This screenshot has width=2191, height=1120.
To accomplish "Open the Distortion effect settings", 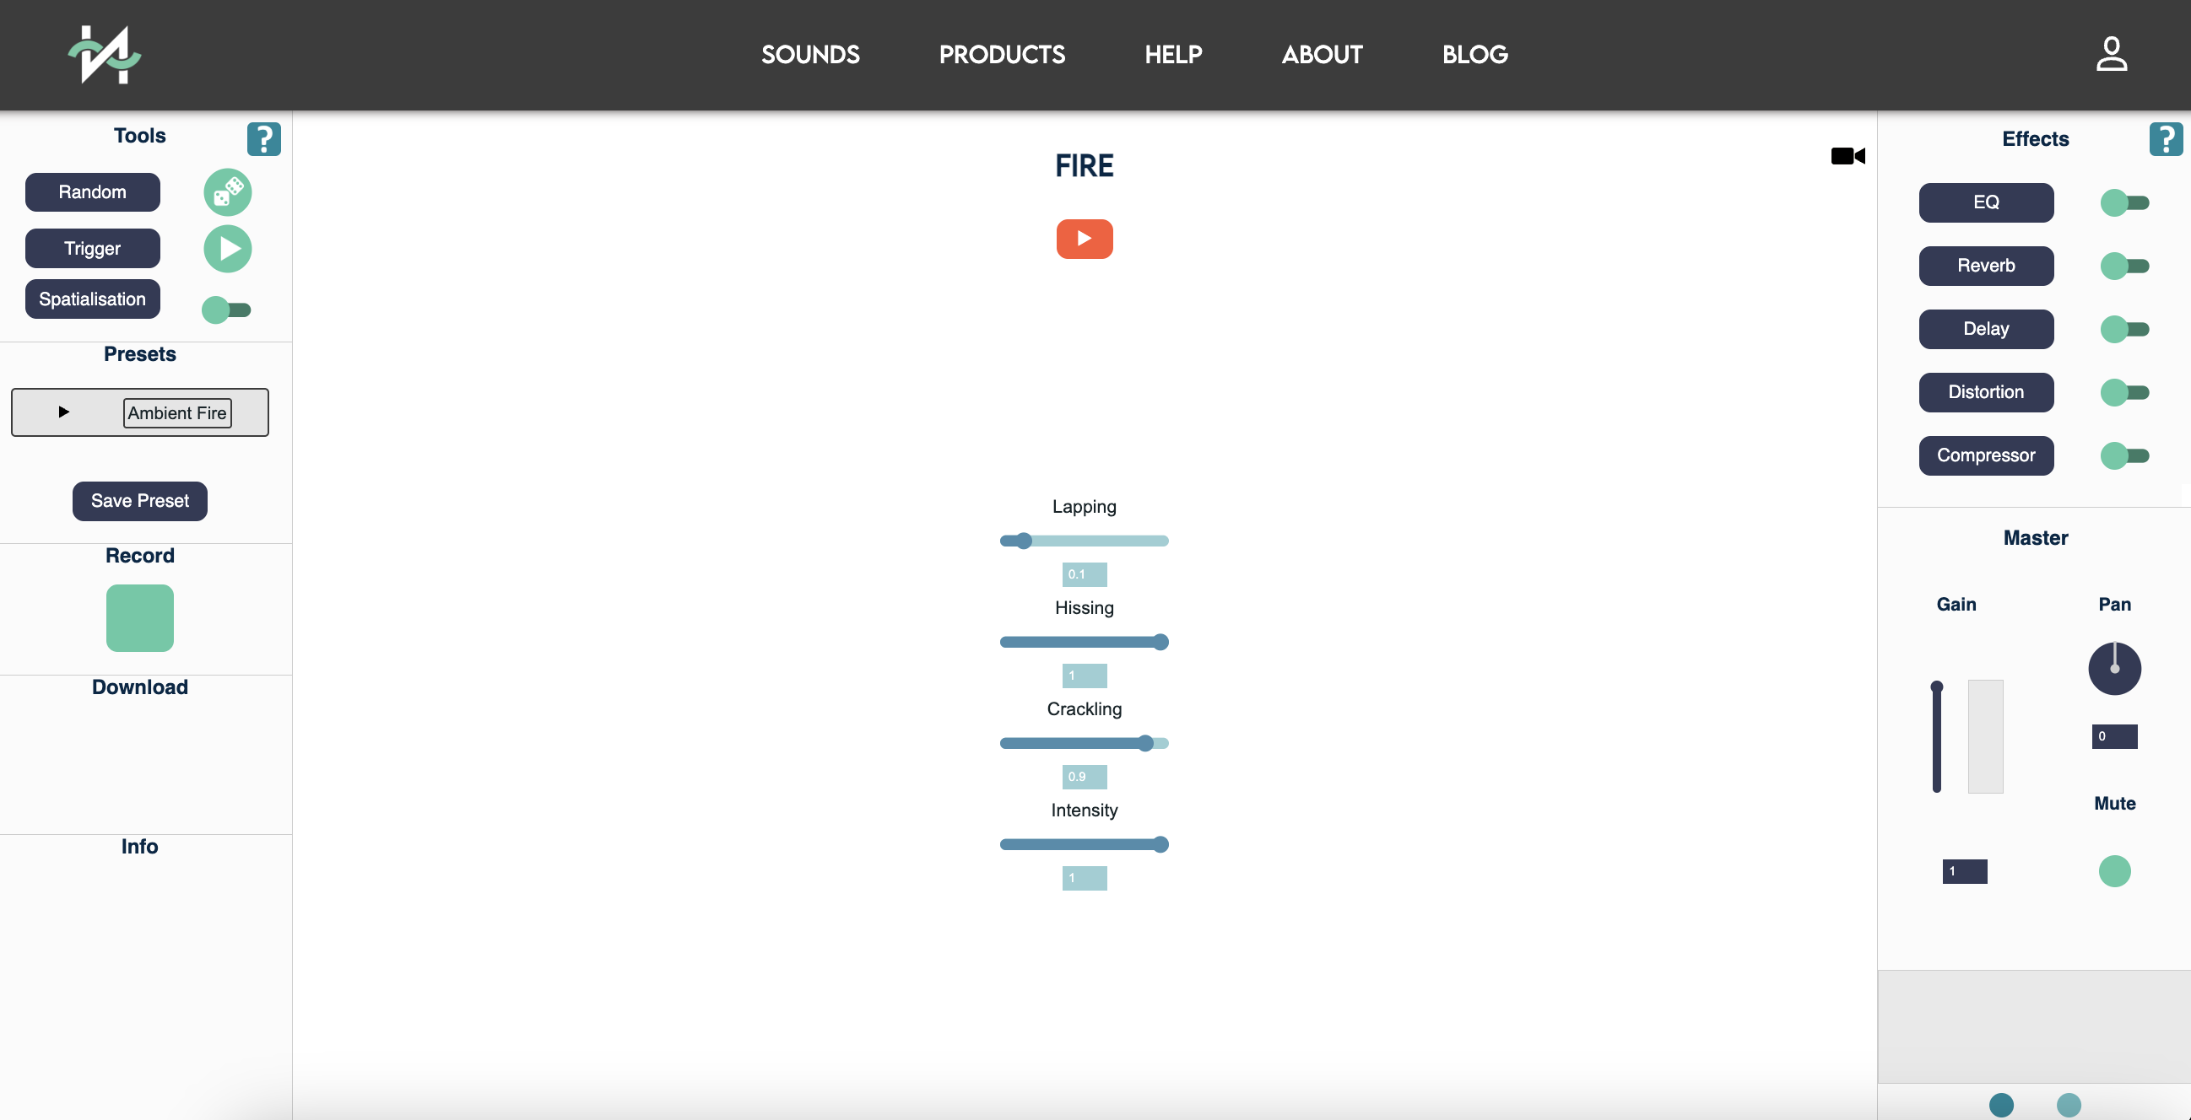I will point(1986,393).
